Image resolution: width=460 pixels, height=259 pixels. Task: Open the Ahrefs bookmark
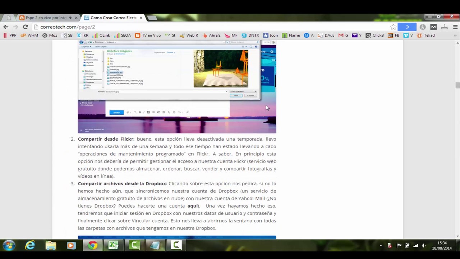[212, 35]
